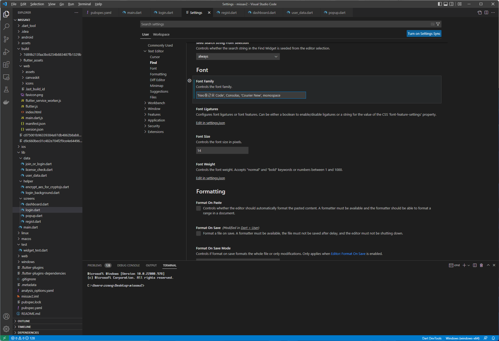Select the Minimap settings section

tap(156, 86)
